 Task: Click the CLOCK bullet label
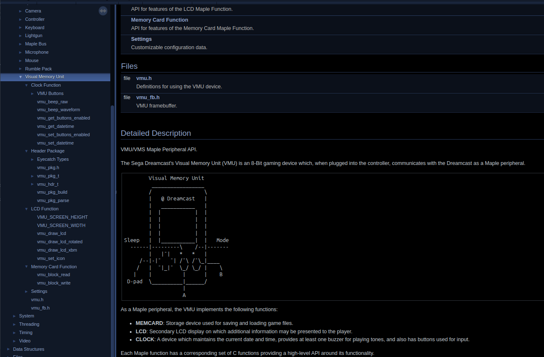145,340
